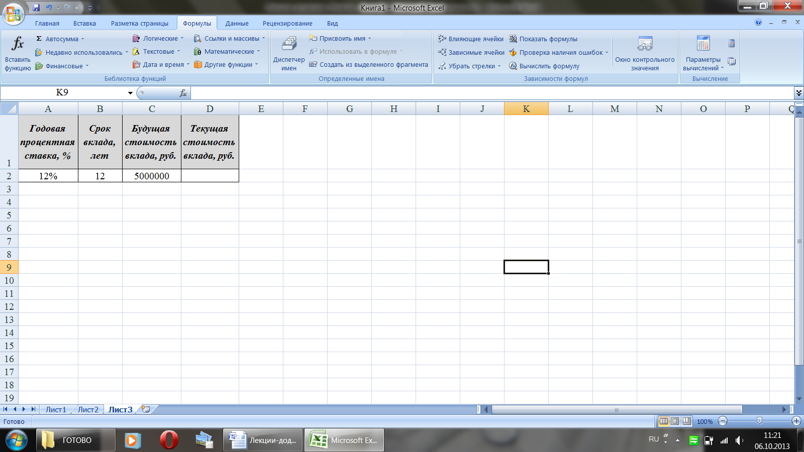
Task: Open the ГОТОВО folder taskbar button
Action: click(76, 440)
